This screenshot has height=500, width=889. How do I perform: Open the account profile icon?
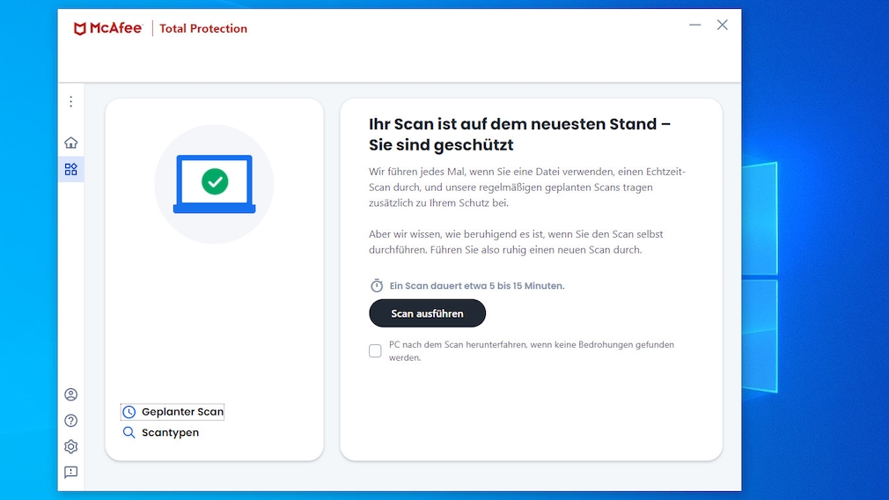(x=71, y=394)
